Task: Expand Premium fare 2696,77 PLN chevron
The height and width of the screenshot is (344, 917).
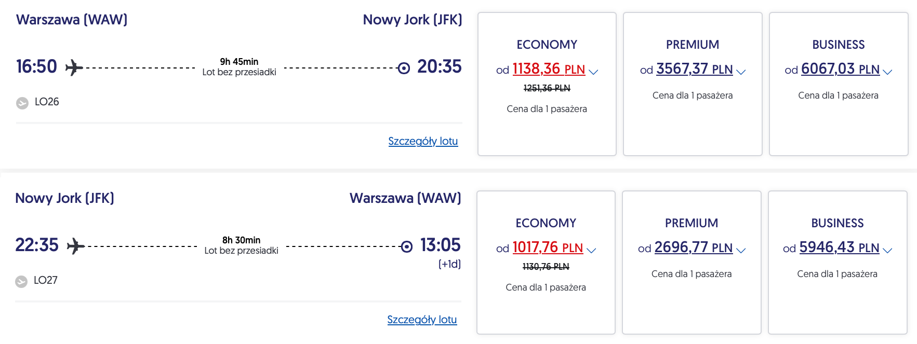Action: pos(741,250)
